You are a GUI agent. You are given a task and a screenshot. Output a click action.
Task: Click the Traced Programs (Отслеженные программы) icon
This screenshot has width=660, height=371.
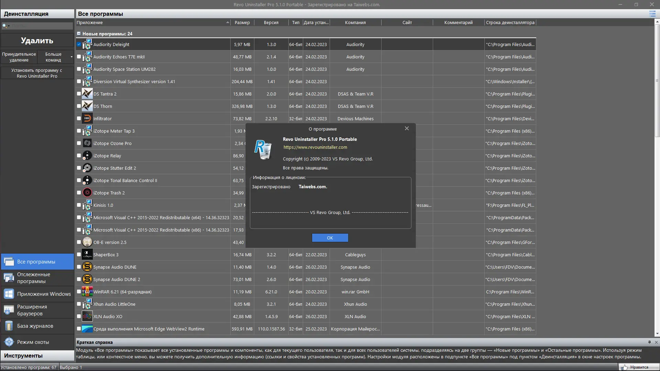coord(9,278)
